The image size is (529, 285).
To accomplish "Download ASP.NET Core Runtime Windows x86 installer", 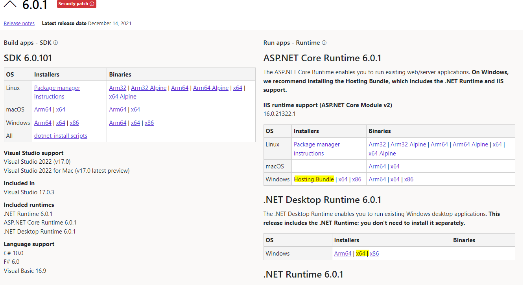I will 357,179.
